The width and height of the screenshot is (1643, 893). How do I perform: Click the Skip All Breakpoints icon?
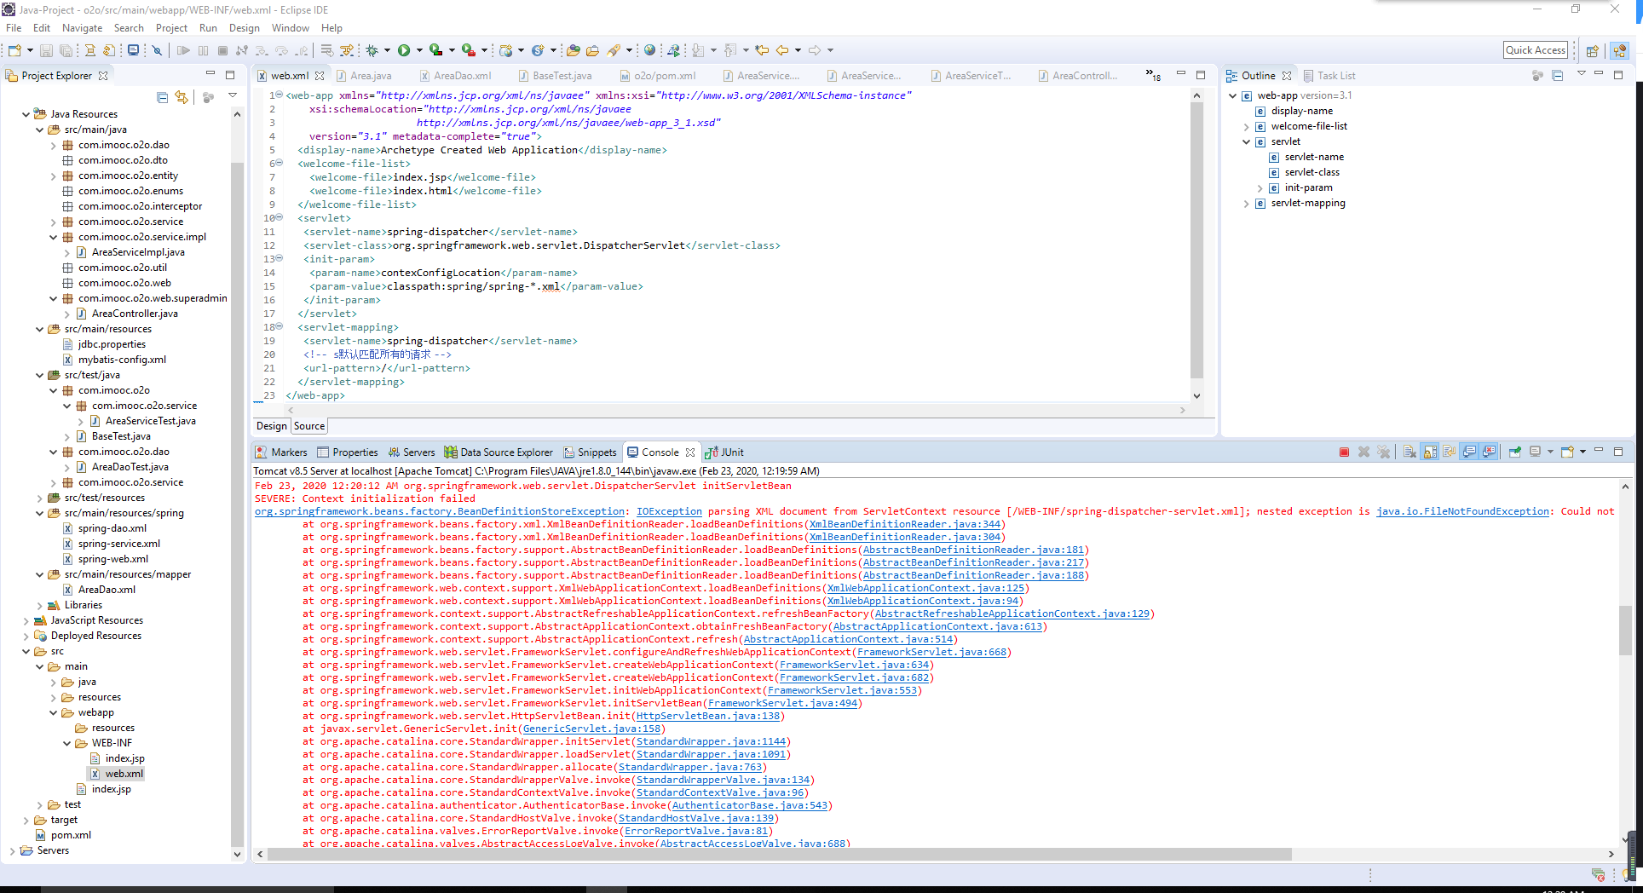click(157, 50)
